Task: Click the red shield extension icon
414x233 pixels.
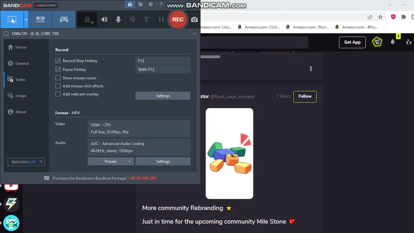Action: pos(393,17)
